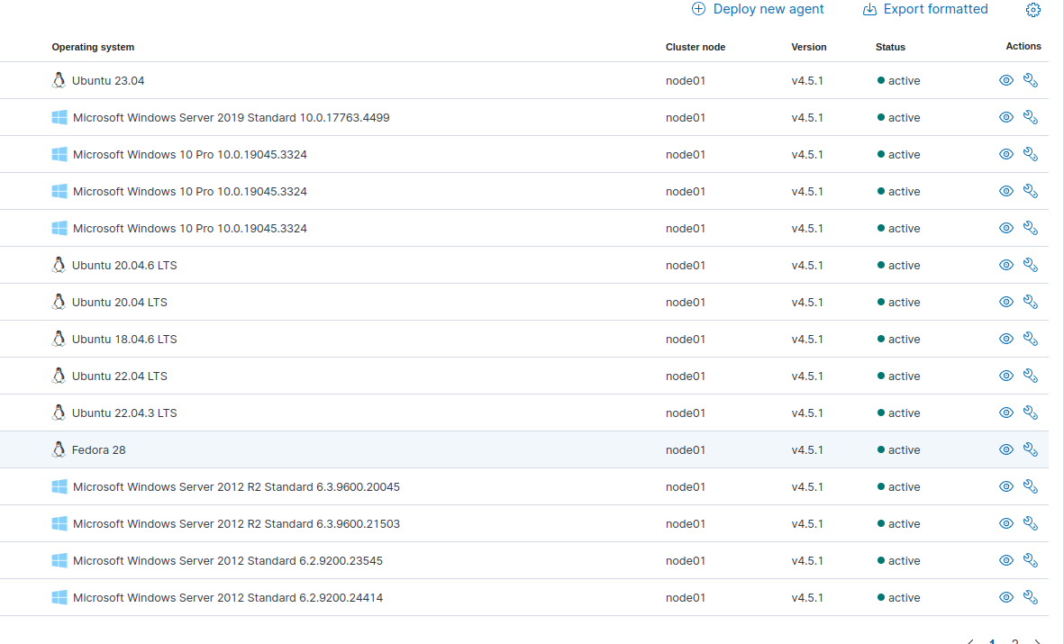Screen dimensions: 1064x644
Task: Sort by Operating system column header
Action: 93,47
